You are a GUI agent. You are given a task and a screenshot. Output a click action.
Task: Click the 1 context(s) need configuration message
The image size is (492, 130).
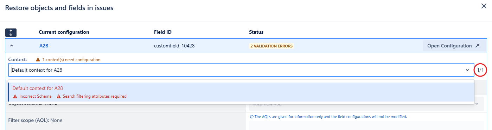coord(71,60)
